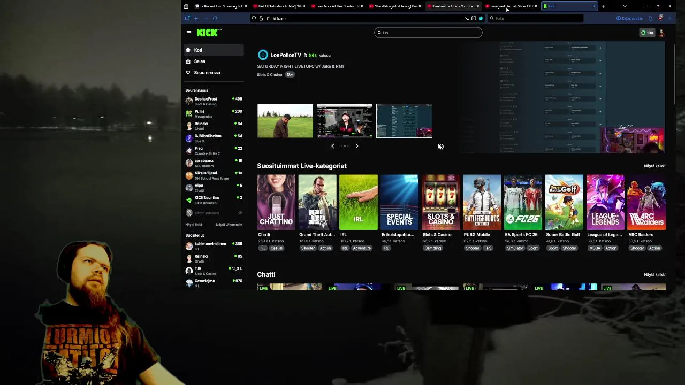685x385 pixels.
Task: Open Seurannassa following page in navigation
Action: [214, 73]
